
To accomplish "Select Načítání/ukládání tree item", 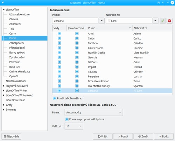I will click(x=16, y=81).
